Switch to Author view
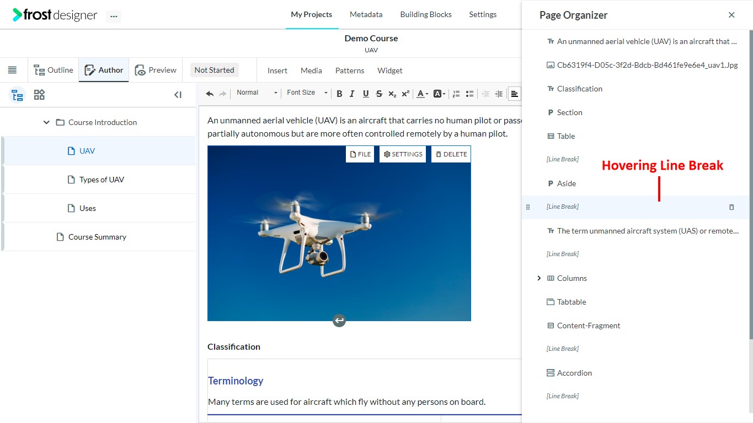753x423 pixels. click(104, 70)
